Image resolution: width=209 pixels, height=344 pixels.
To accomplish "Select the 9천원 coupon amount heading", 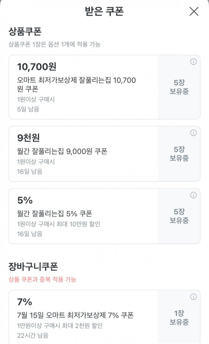I will point(29,138).
